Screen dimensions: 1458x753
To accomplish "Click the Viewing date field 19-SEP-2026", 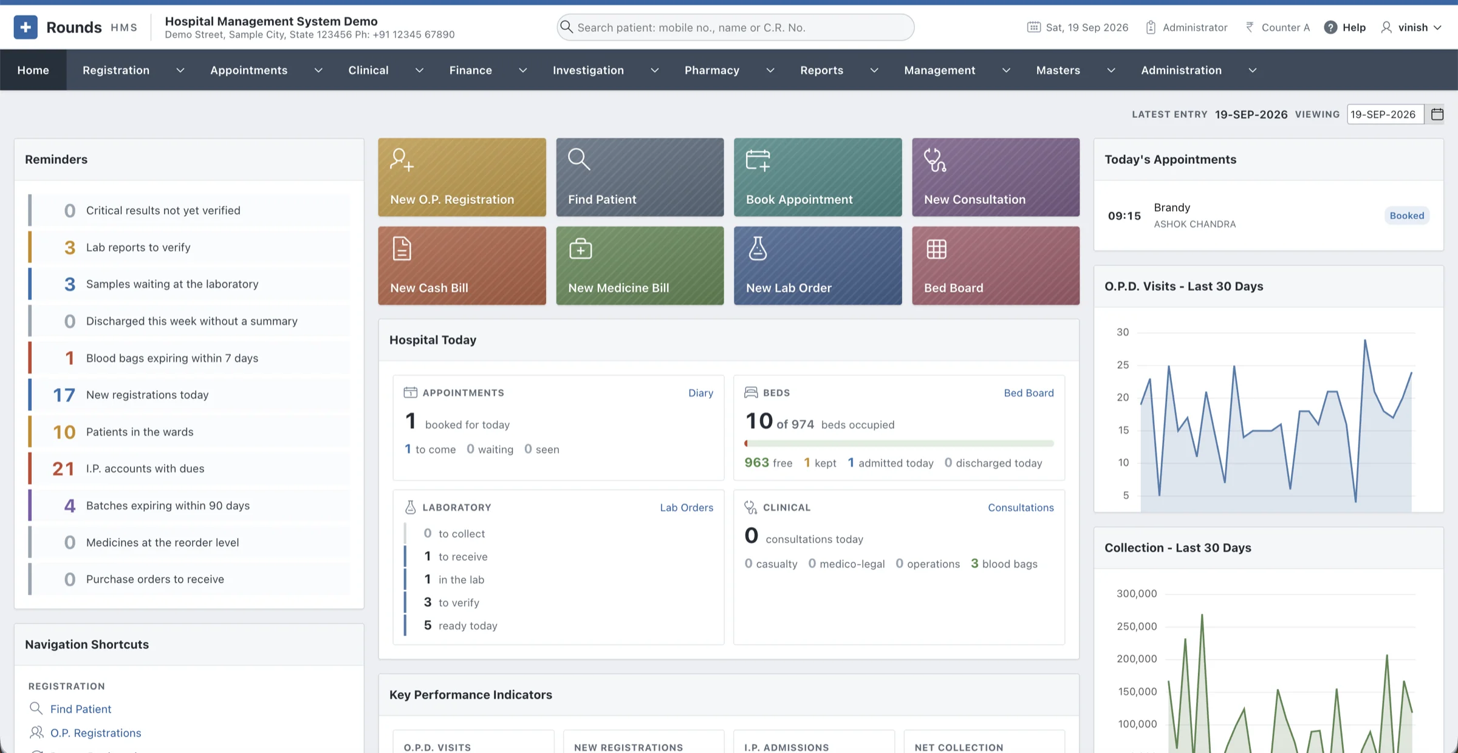I will [1385, 114].
